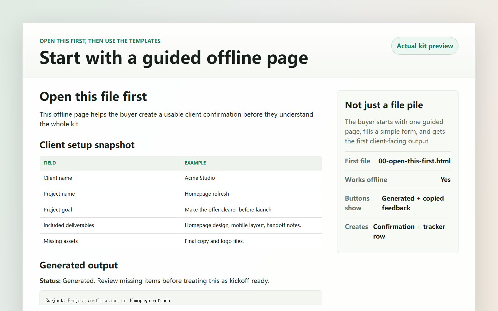Screen dimensions: 498x311
Task: Select the 'Generated + copied feedback' value
Action: pos(413,203)
